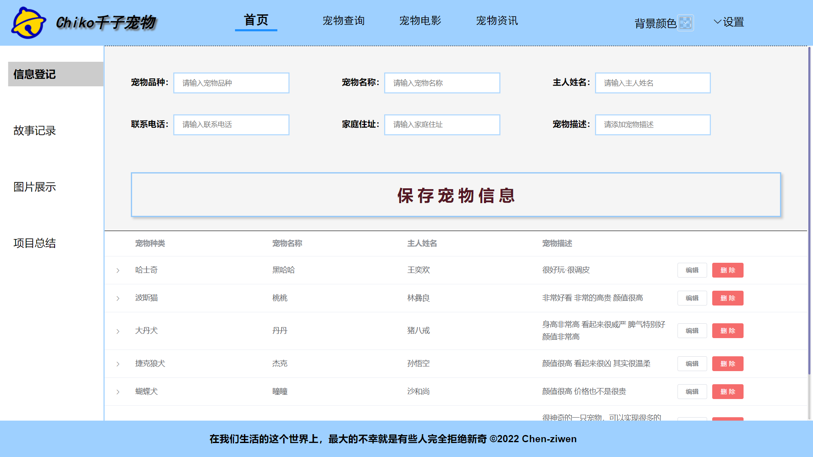The width and height of the screenshot is (813, 457).
Task: Select the 首页 navigation tab
Action: pos(256,19)
